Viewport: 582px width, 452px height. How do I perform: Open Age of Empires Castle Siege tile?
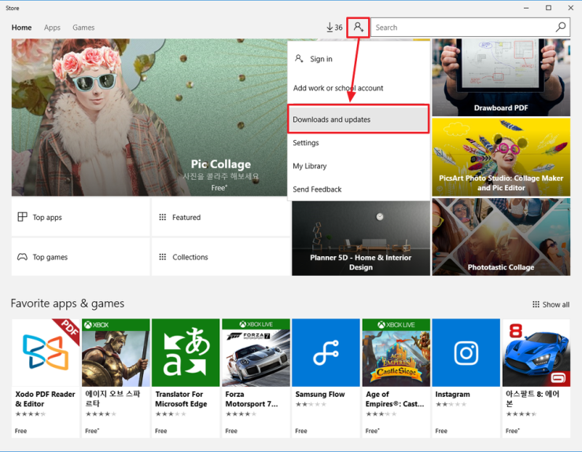pyautogui.click(x=396, y=352)
